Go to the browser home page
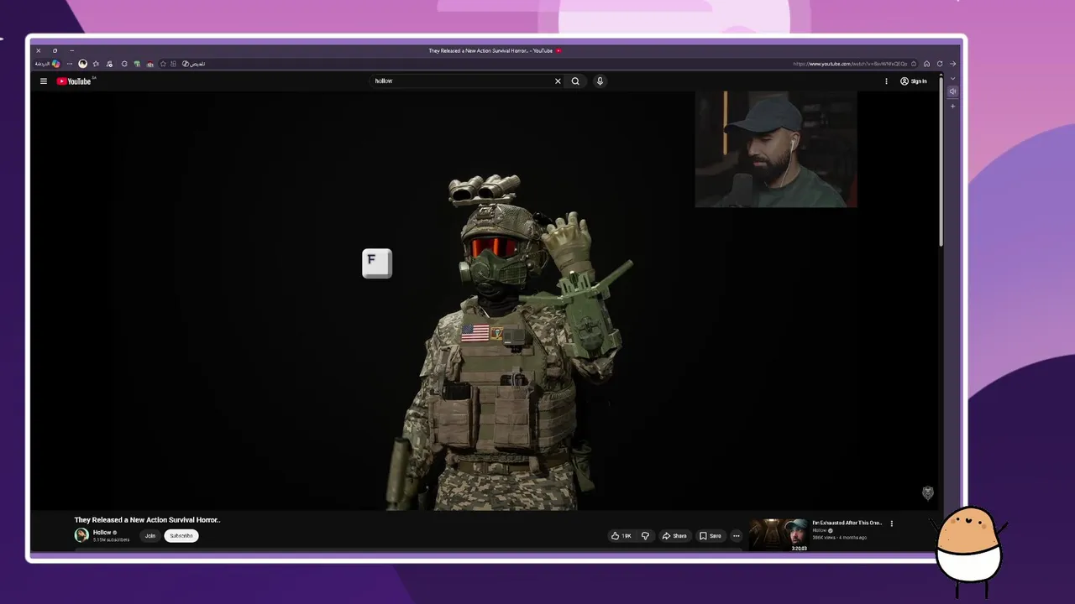The image size is (1075, 604). pos(926,64)
